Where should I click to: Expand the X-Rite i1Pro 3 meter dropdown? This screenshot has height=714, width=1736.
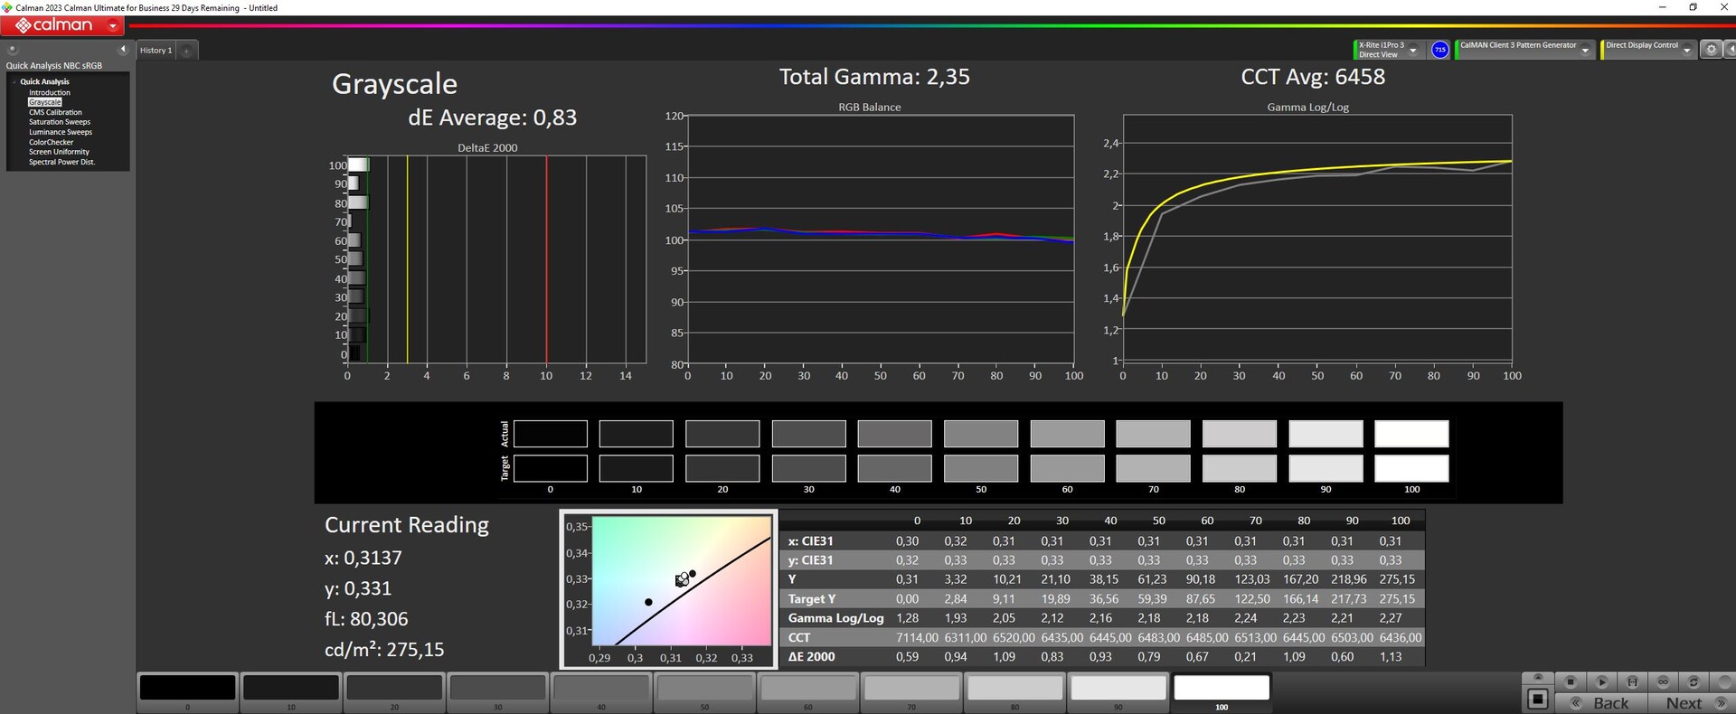1413,51
